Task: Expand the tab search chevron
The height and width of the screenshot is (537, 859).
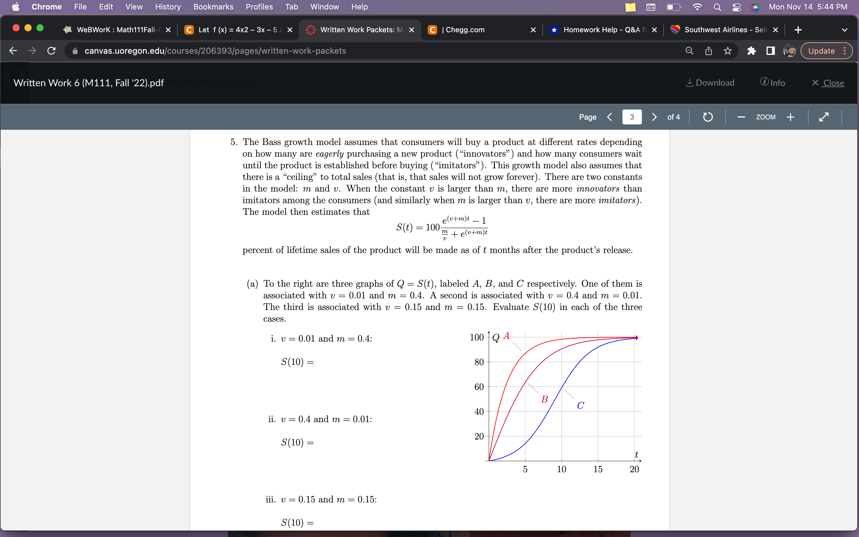Action: pos(844,30)
